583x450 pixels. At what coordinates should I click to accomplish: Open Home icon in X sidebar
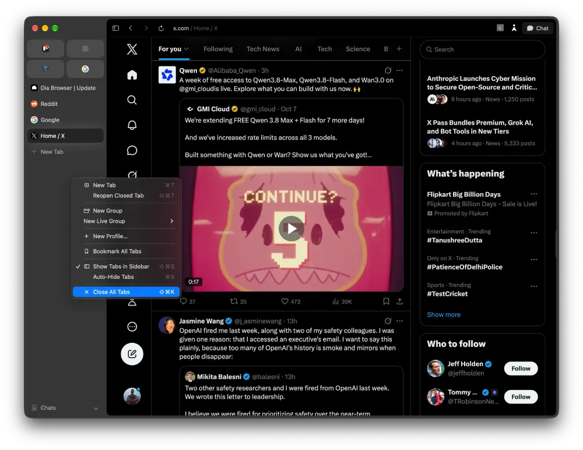coord(132,75)
